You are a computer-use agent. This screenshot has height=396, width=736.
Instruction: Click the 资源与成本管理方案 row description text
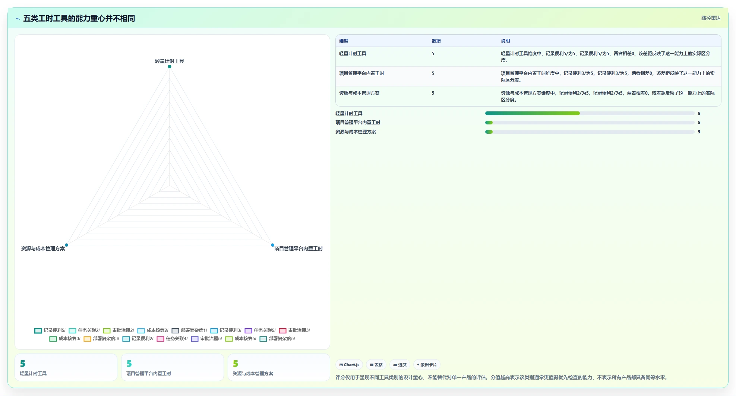[608, 96]
